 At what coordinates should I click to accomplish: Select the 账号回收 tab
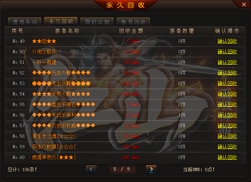133,22
